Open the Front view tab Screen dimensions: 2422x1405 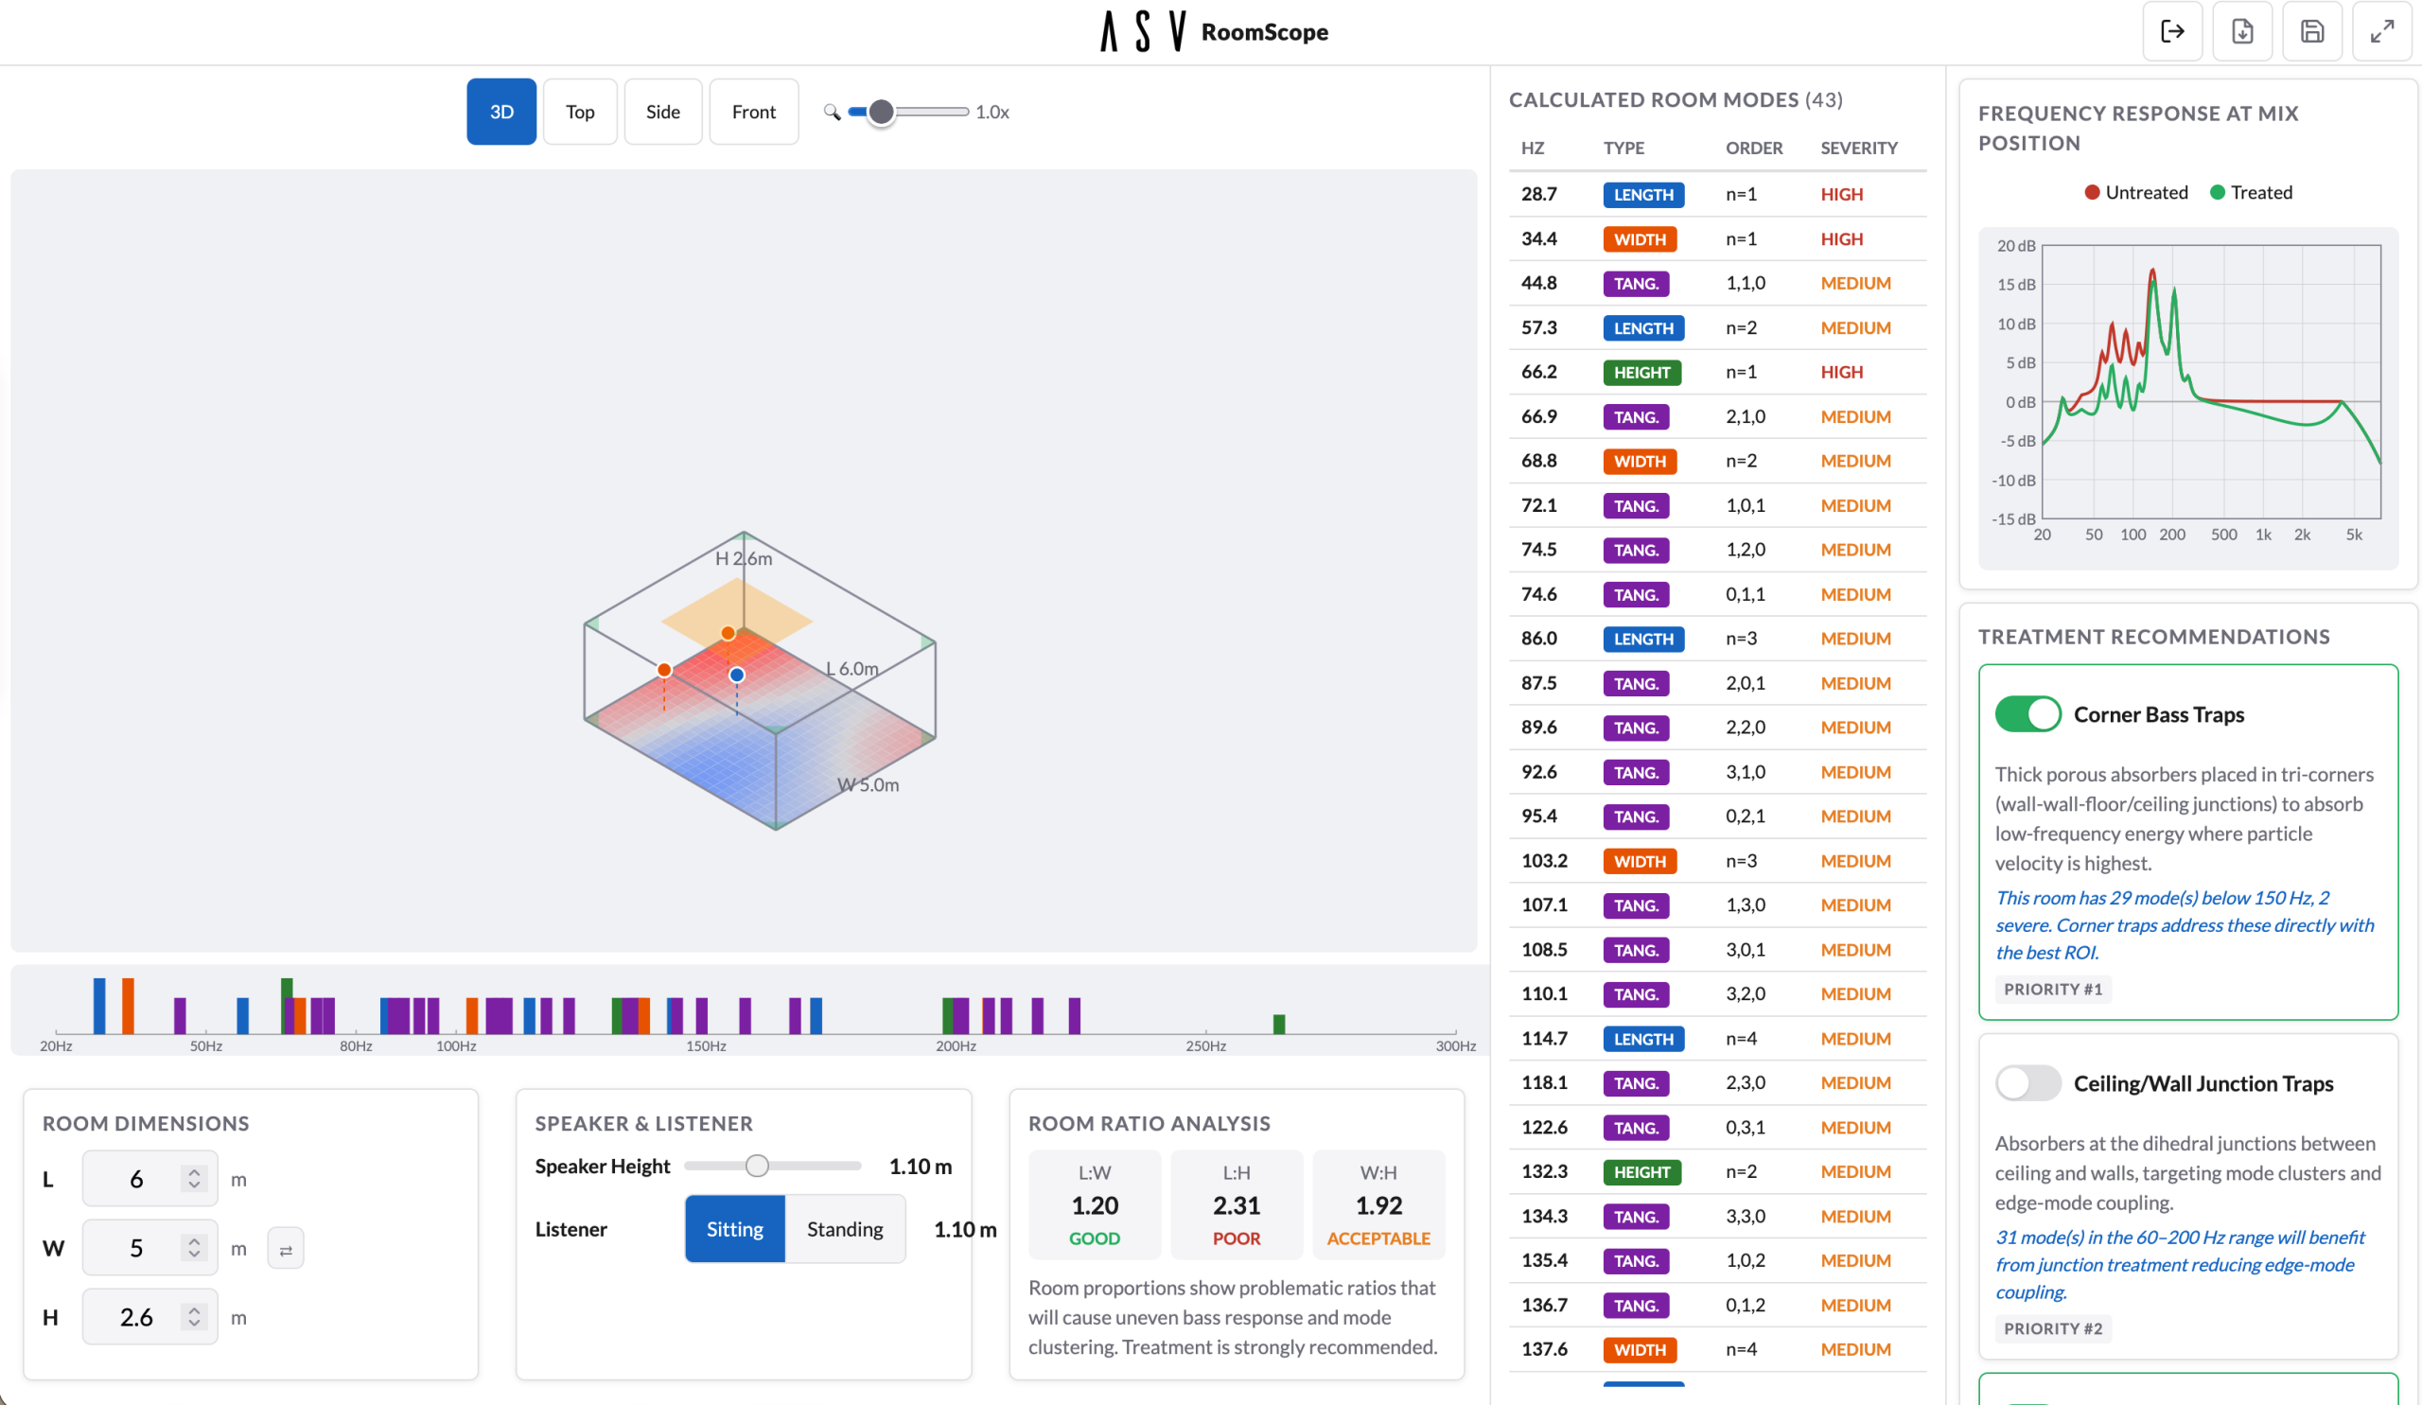pos(753,112)
